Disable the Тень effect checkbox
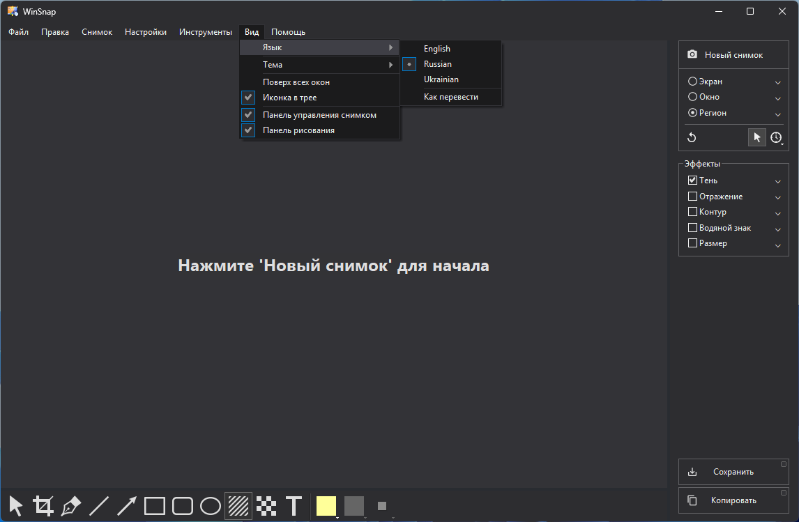 (692, 181)
